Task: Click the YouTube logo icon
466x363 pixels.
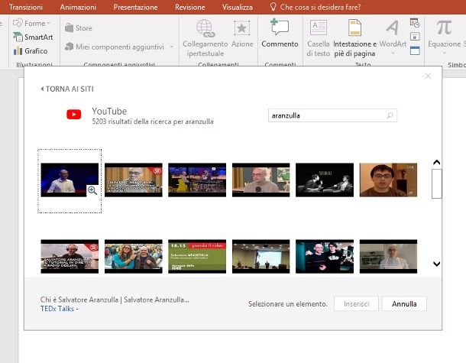Action: tap(73, 114)
